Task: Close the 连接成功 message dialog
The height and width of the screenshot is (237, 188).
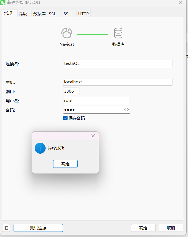Action: point(93,136)
